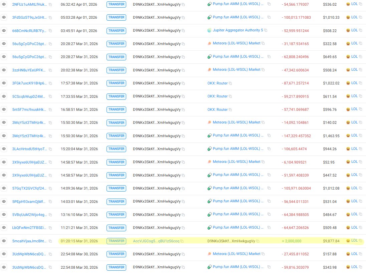Click TRANSFER badge in highlighted 01:20:15 row
This screenshot has width=366, height=273.
pyautogui.click(x=116, y=241)
